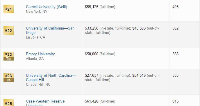Click the #22 rank badge
The width and height of the screenshot is (200, 106).
8,30
